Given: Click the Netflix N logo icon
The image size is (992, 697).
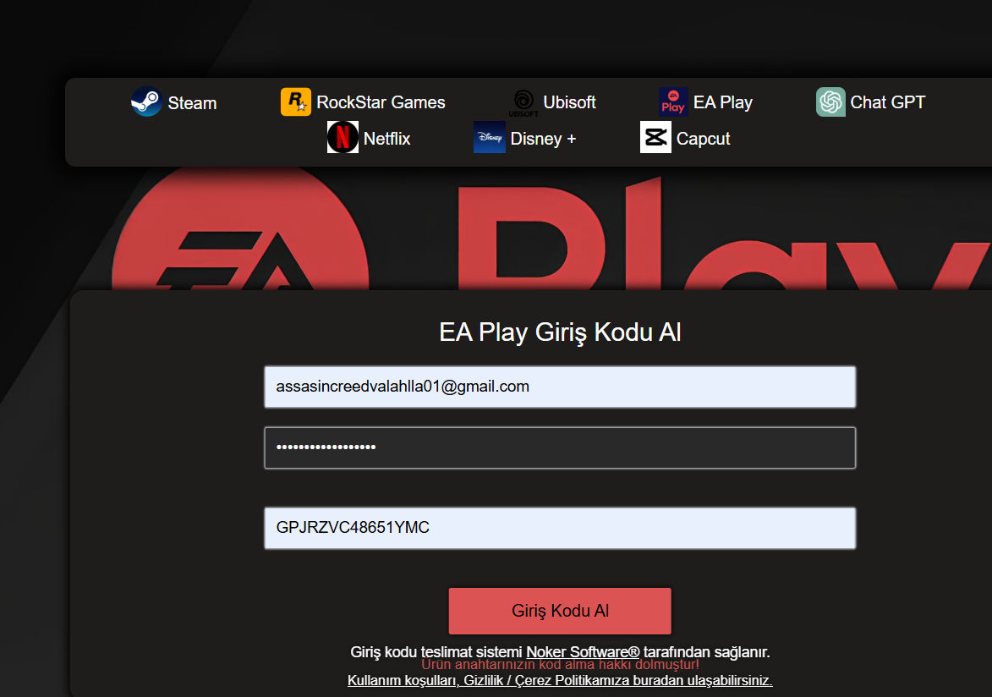Looking at the screenshot, I should 343,137.
